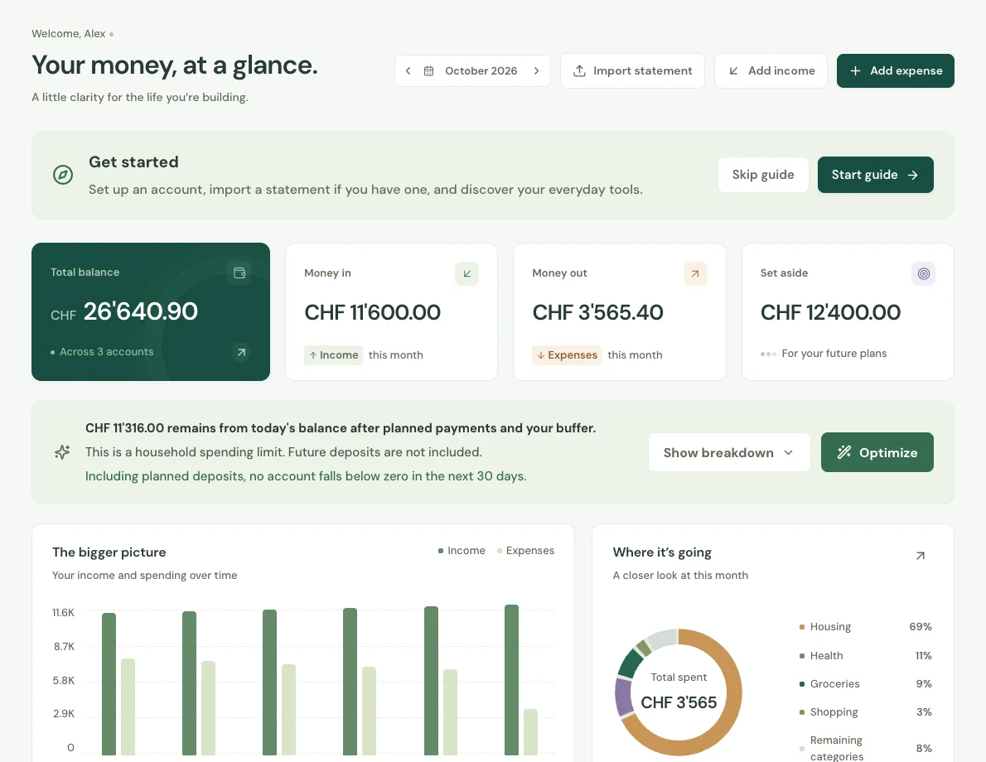The image size is (986, 762).
Task: Toggle the Income legend in the bigger picture
Action: [x=462, y=551]
